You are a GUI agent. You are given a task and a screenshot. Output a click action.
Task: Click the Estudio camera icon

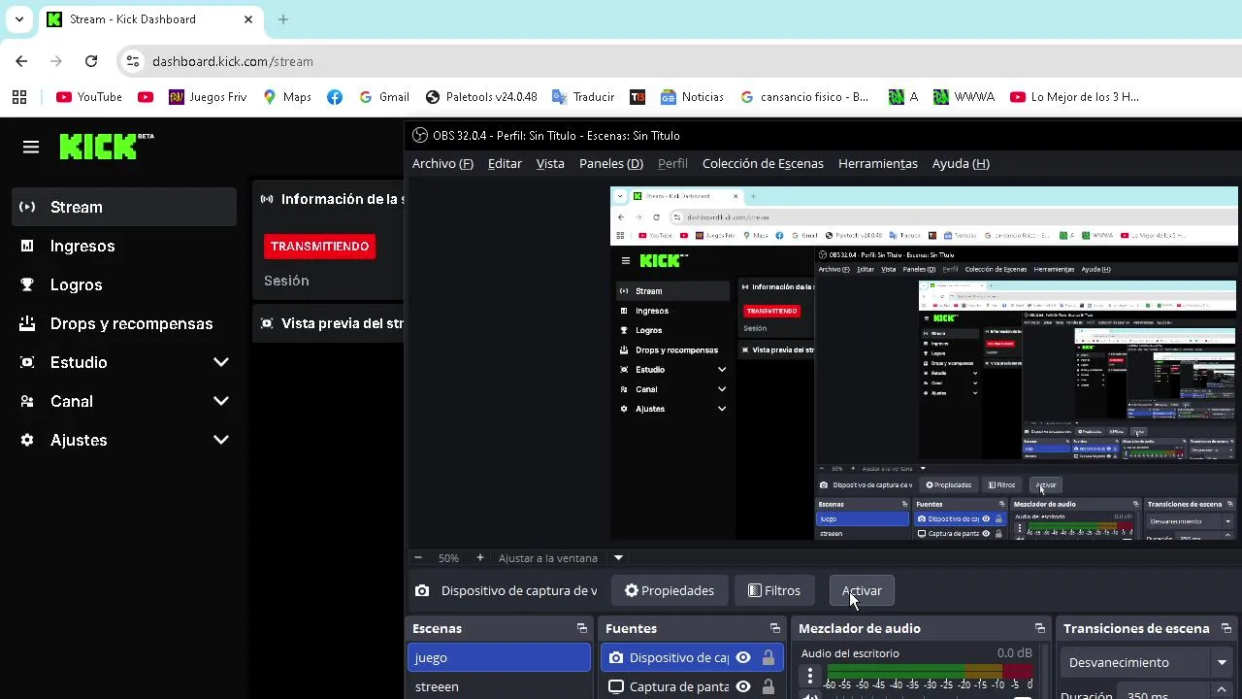[27, 362]
